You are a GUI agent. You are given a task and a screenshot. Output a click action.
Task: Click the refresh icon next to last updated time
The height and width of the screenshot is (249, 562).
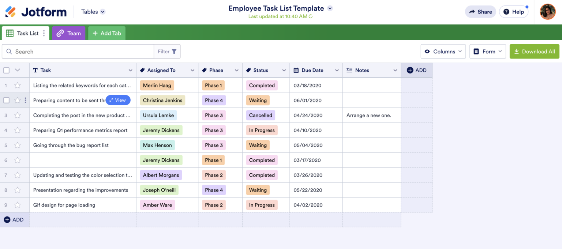(x=310, y=16)
